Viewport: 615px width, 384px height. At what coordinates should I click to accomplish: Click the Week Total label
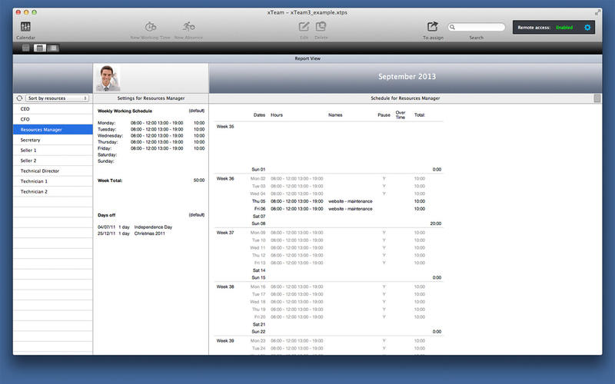(110, 180)
